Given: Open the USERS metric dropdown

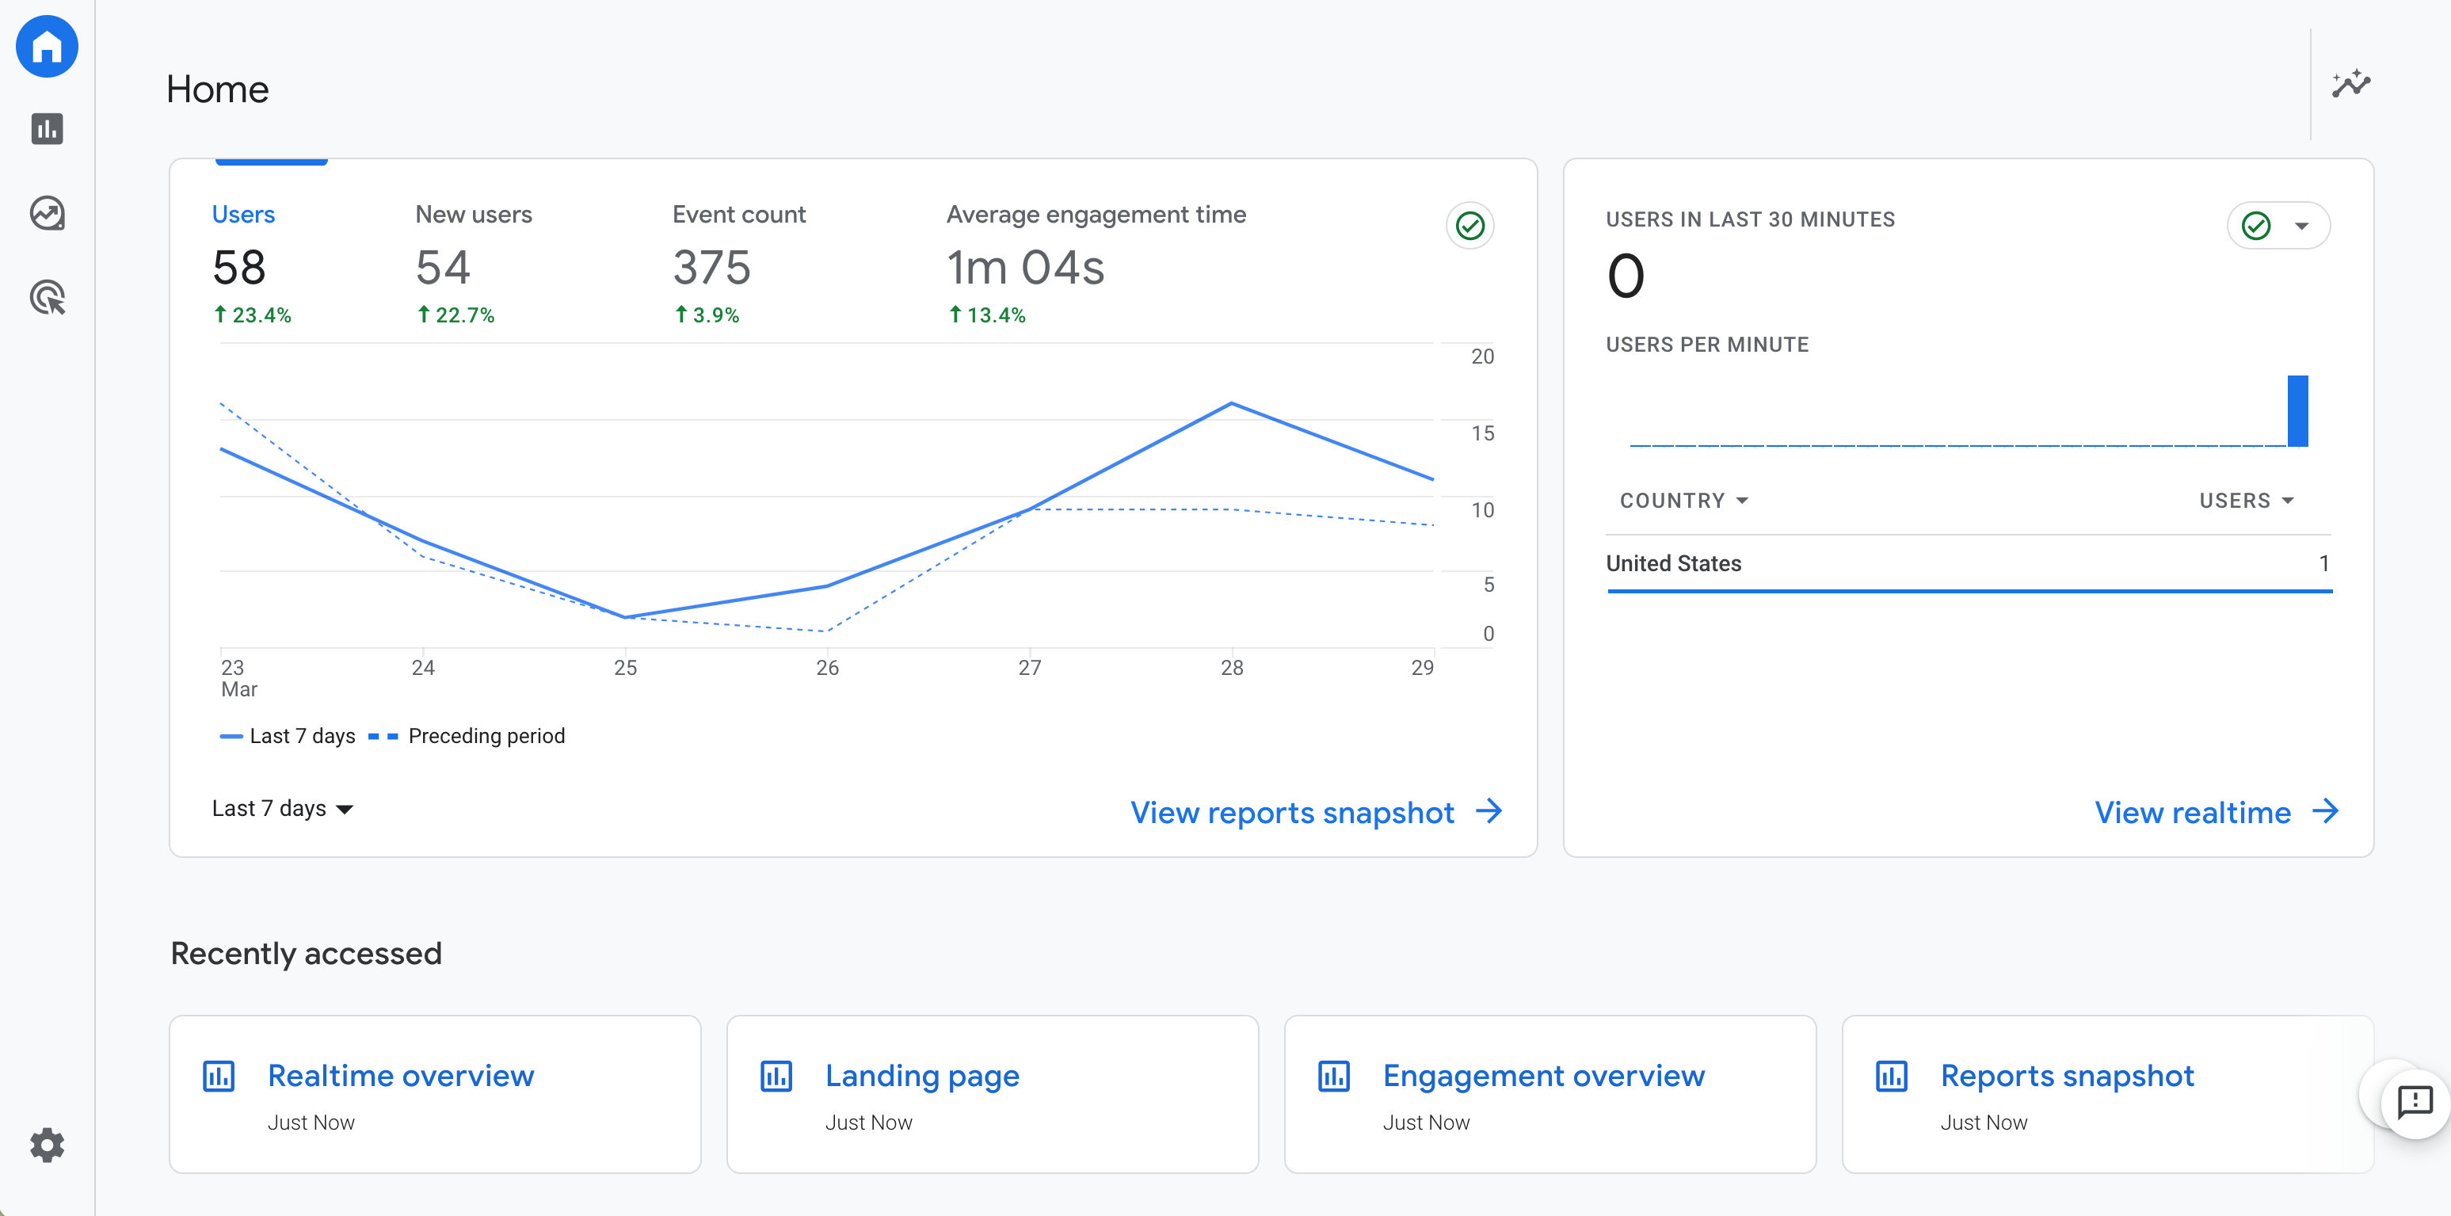Looking at the screenshot, I should tap(2246, 501).
